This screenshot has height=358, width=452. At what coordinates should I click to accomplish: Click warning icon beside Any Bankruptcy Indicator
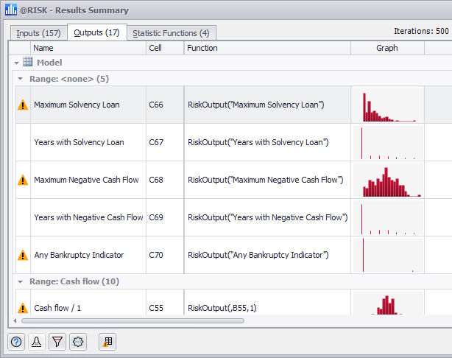23,255
